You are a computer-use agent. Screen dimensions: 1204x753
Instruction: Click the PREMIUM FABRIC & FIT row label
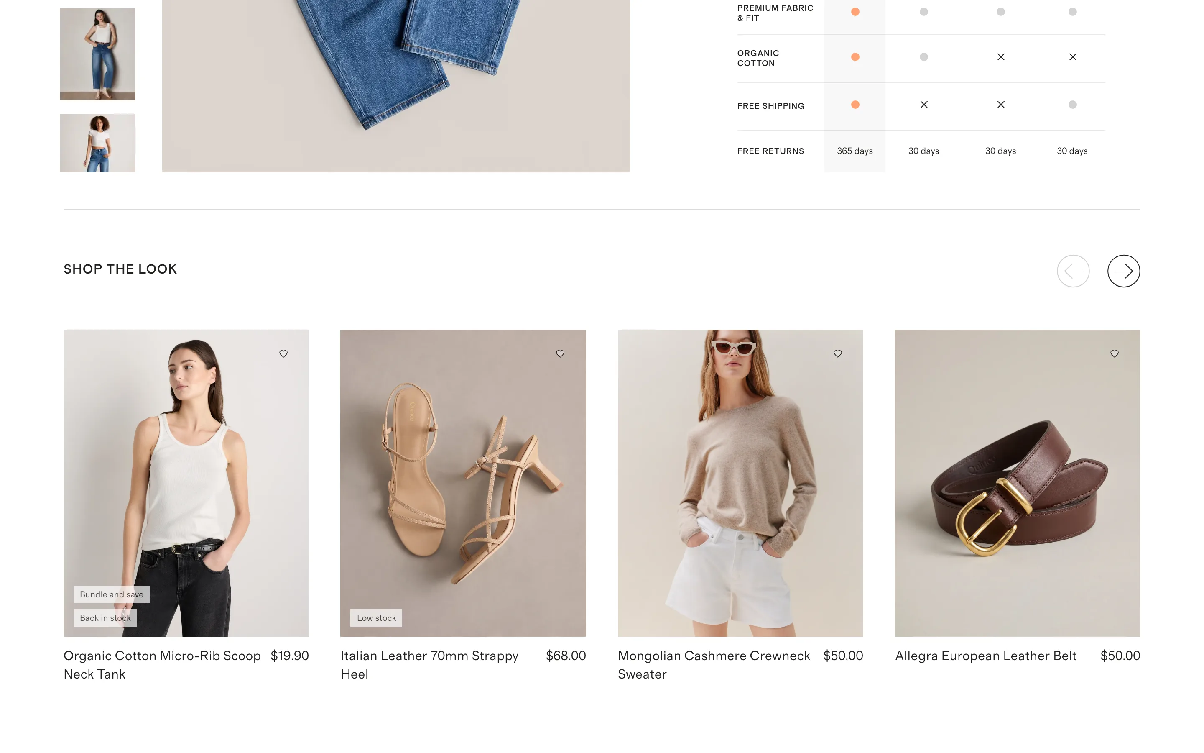[x=775, y=13]
